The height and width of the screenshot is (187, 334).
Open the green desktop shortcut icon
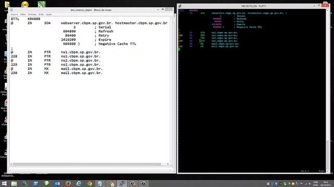42,4
